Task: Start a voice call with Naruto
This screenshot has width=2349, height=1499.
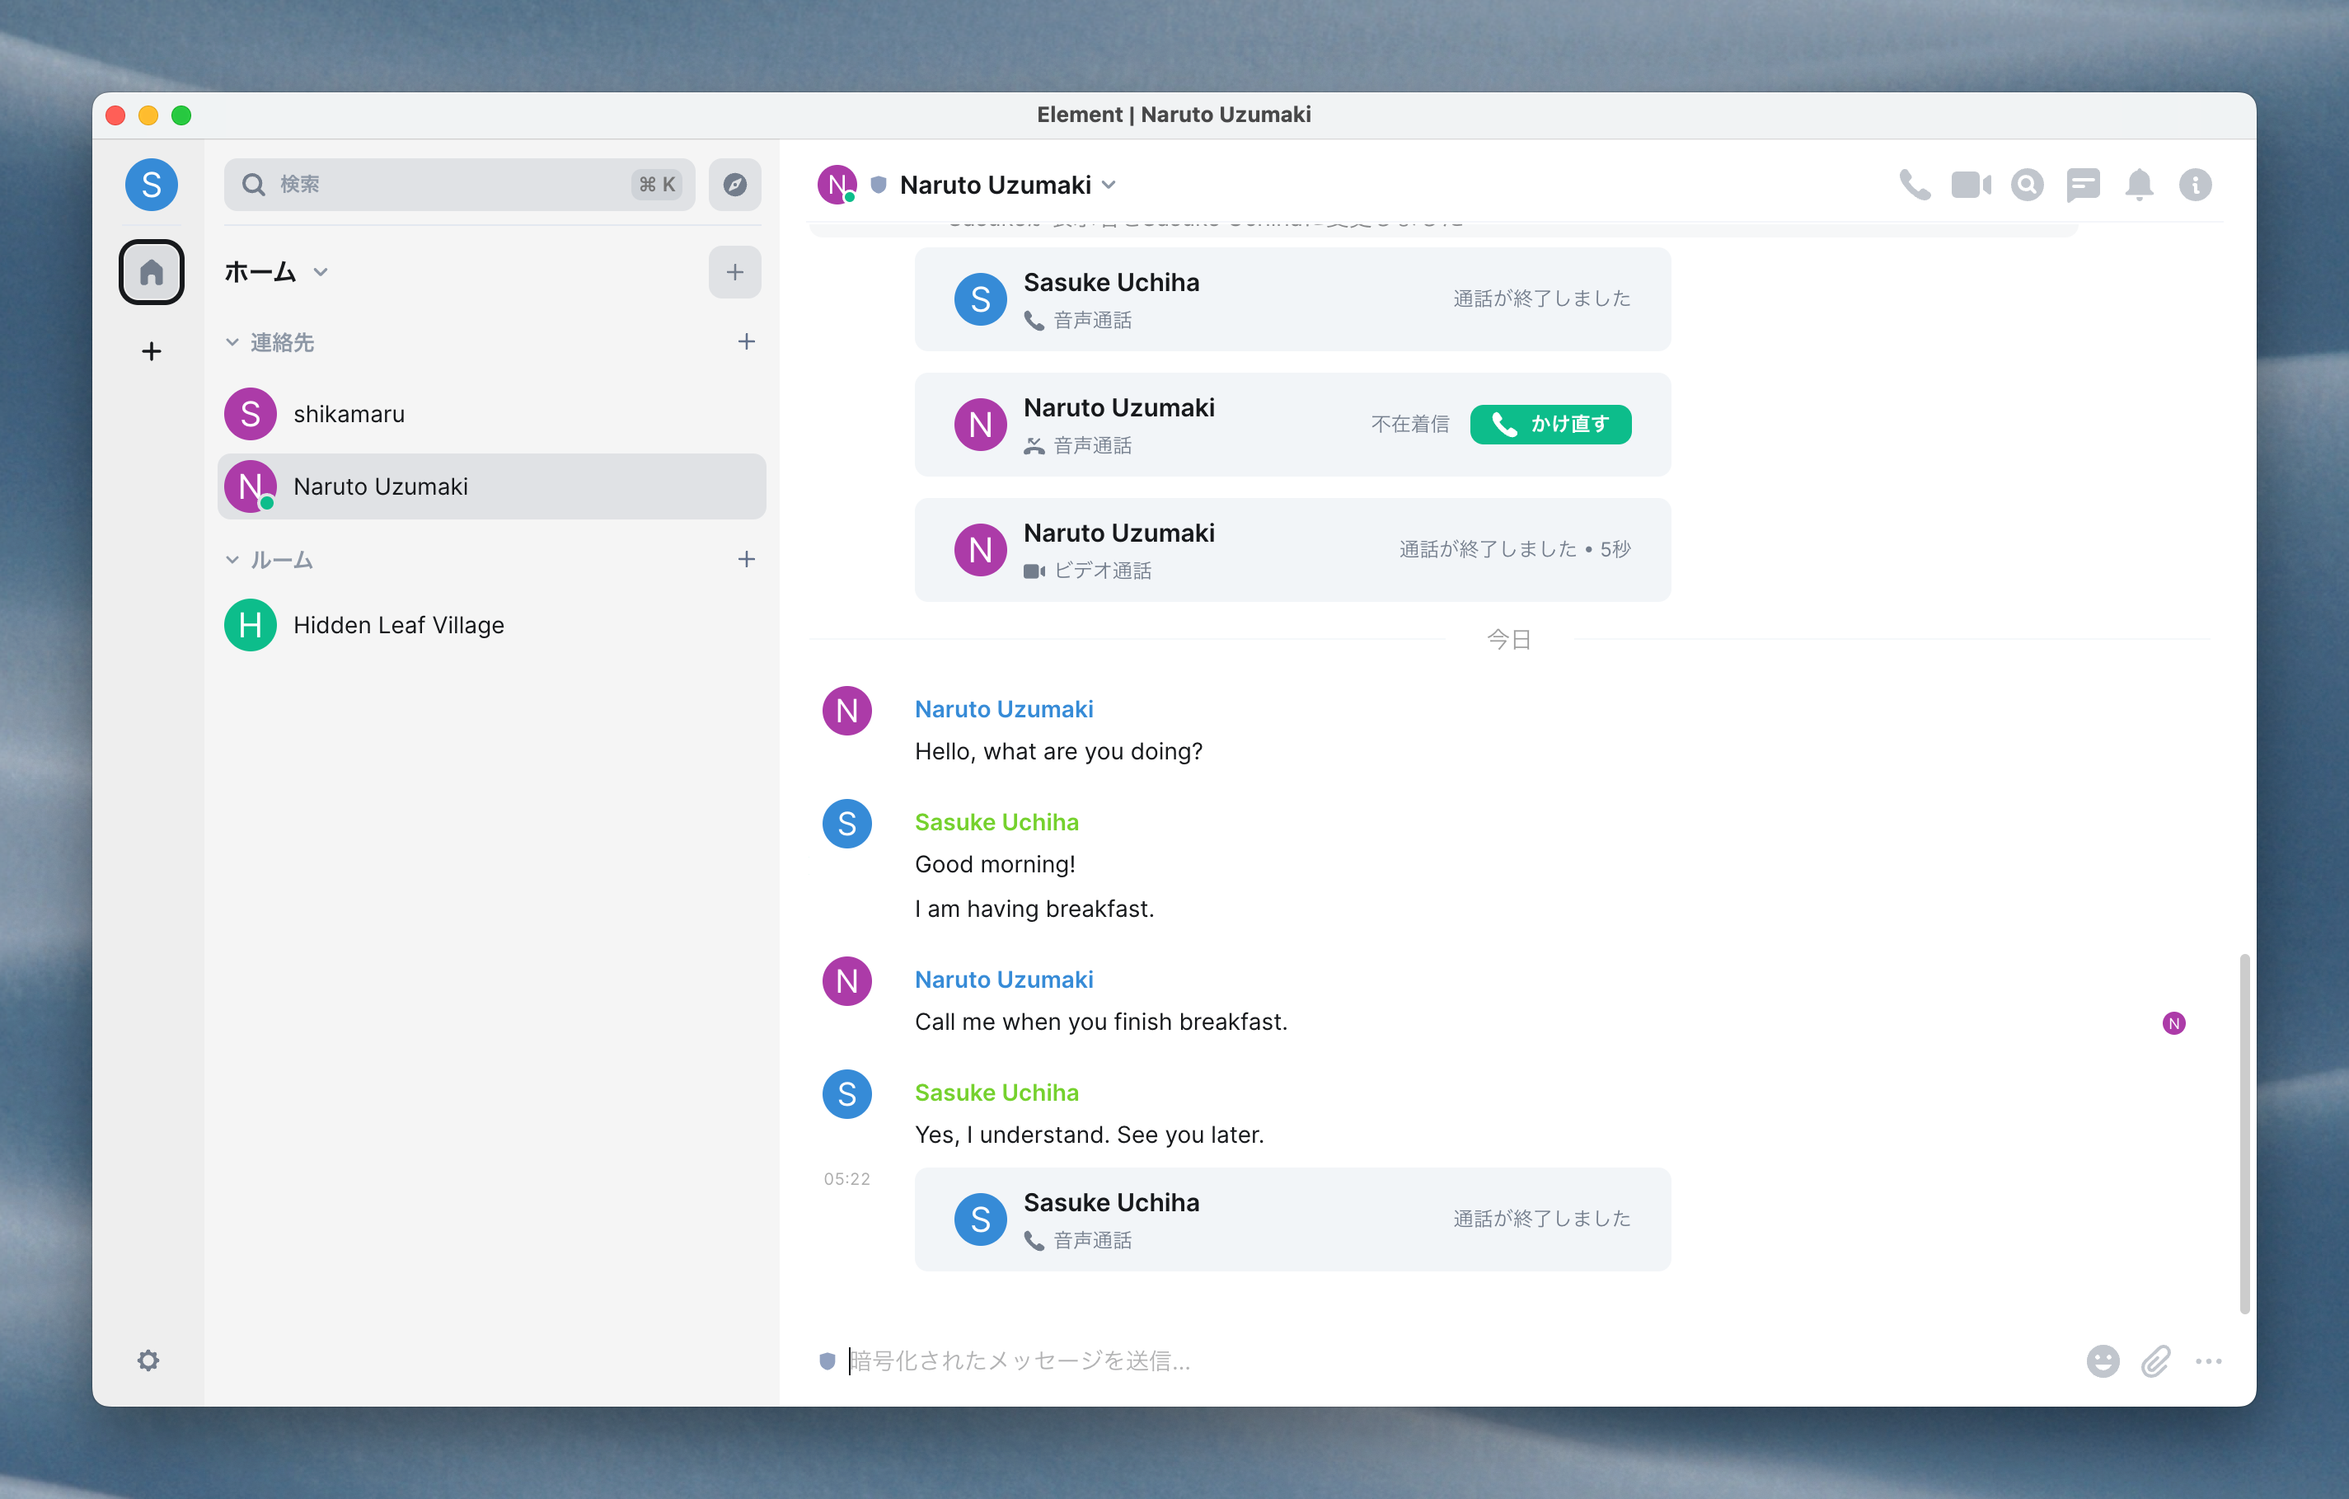Action: tap(1914, 185)
